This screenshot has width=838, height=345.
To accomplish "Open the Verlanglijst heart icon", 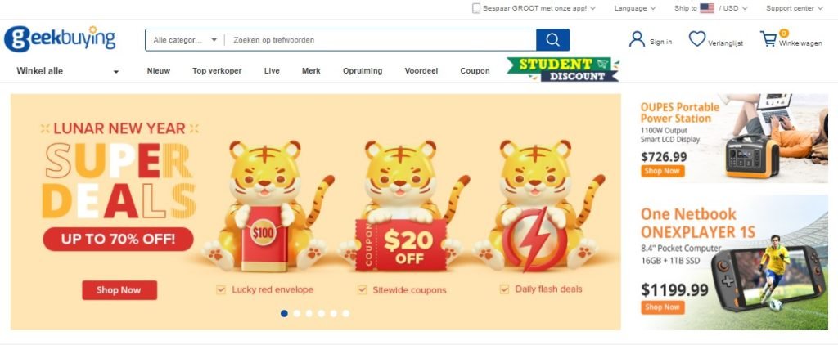I will click(x=697, y=39).
